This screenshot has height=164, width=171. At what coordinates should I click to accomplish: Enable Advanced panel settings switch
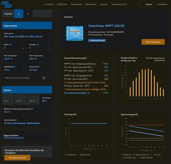(45, 78)
